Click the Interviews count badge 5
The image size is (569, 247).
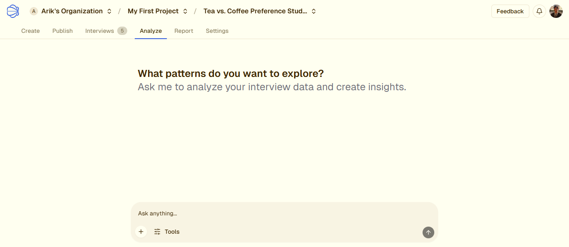click(x=122, y=31)
